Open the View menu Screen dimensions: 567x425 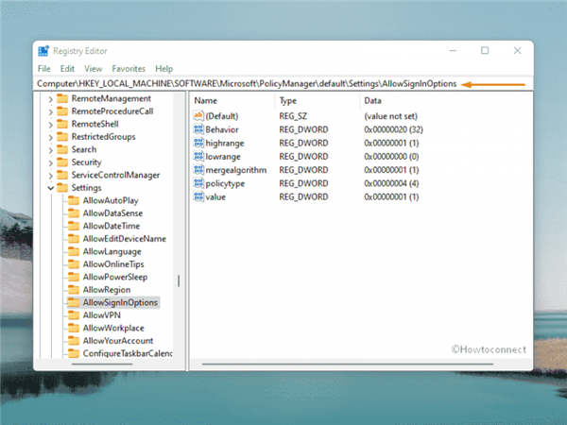click(94, 69)
